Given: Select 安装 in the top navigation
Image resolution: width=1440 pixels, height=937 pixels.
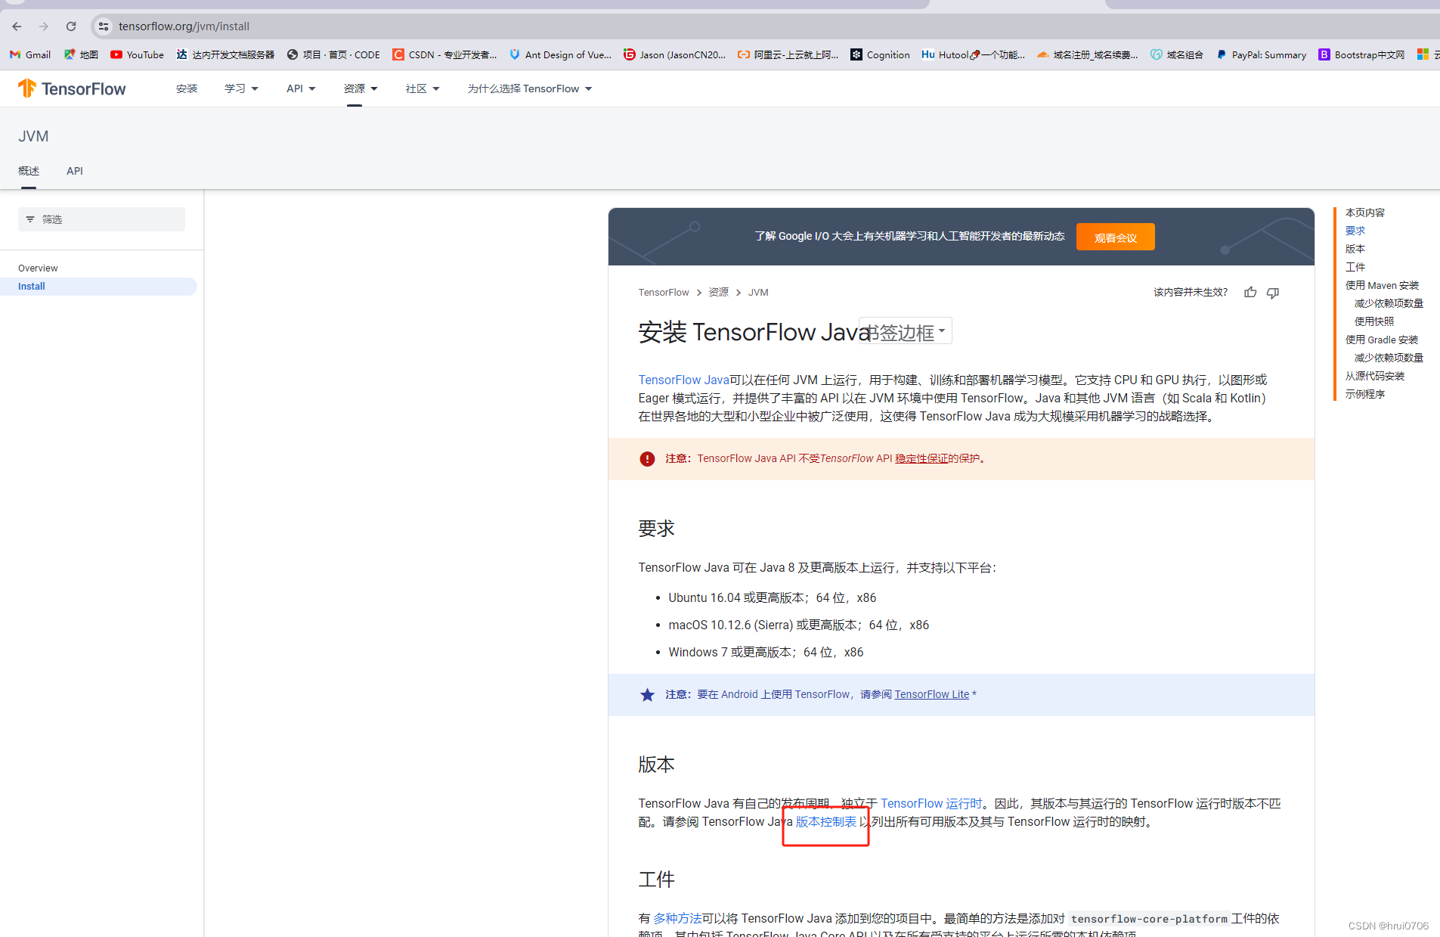Looking at the screenshot, I should 186,88.
